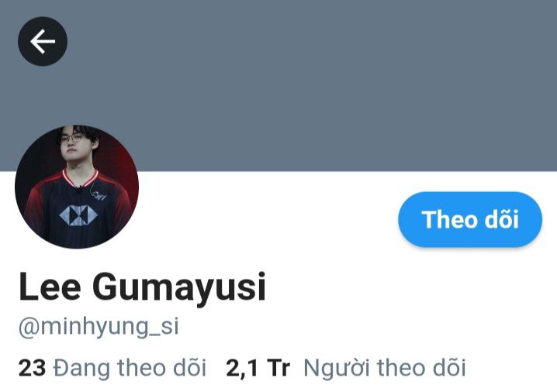Tap the gray header banner image

278,85
